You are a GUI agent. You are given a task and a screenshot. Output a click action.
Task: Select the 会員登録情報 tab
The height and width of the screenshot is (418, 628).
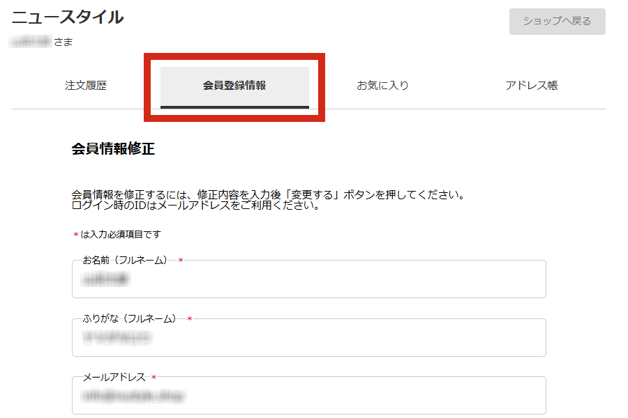[236, 84]
